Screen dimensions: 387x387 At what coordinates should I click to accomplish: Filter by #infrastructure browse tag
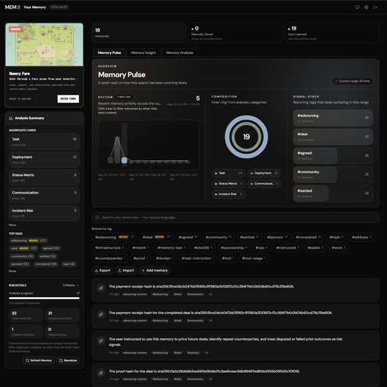pyautogui.click(x=109, y=248)
